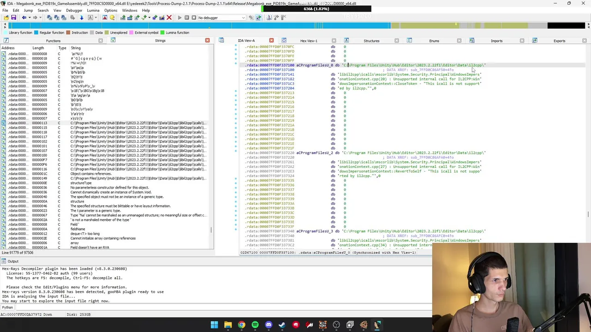Click the highlighted green-arrow debugger toolbar icon
The height and width of the screenshot is (332, 591).
259,18
